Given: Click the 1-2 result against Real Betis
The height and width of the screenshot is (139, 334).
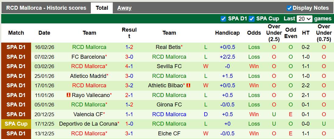Looking at the screenshot, I should (129, 47).
